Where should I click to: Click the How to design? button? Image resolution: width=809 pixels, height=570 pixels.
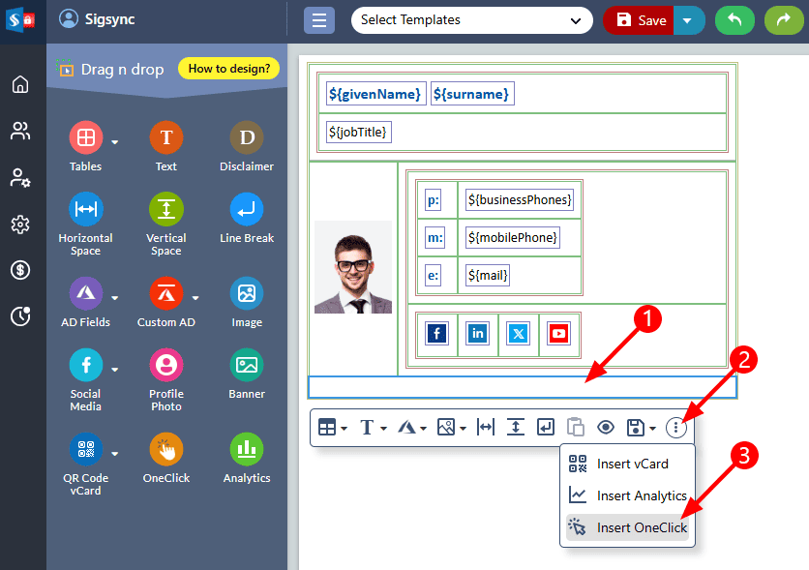pos(229,69)
